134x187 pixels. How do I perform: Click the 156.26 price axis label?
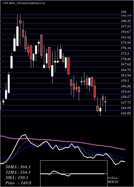point(126,86)
